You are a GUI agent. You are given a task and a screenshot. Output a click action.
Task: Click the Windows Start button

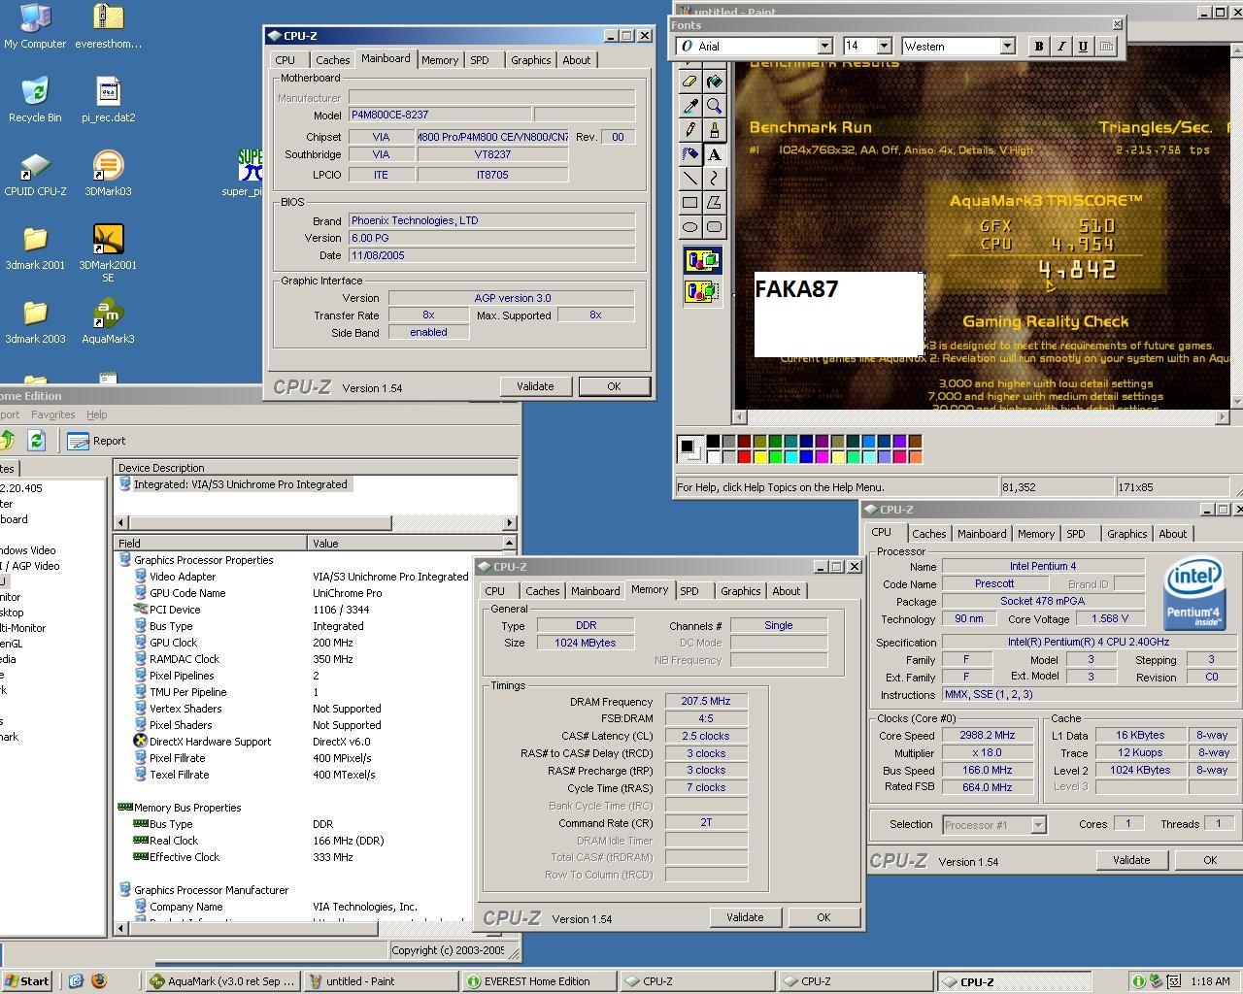click(26, 981)
